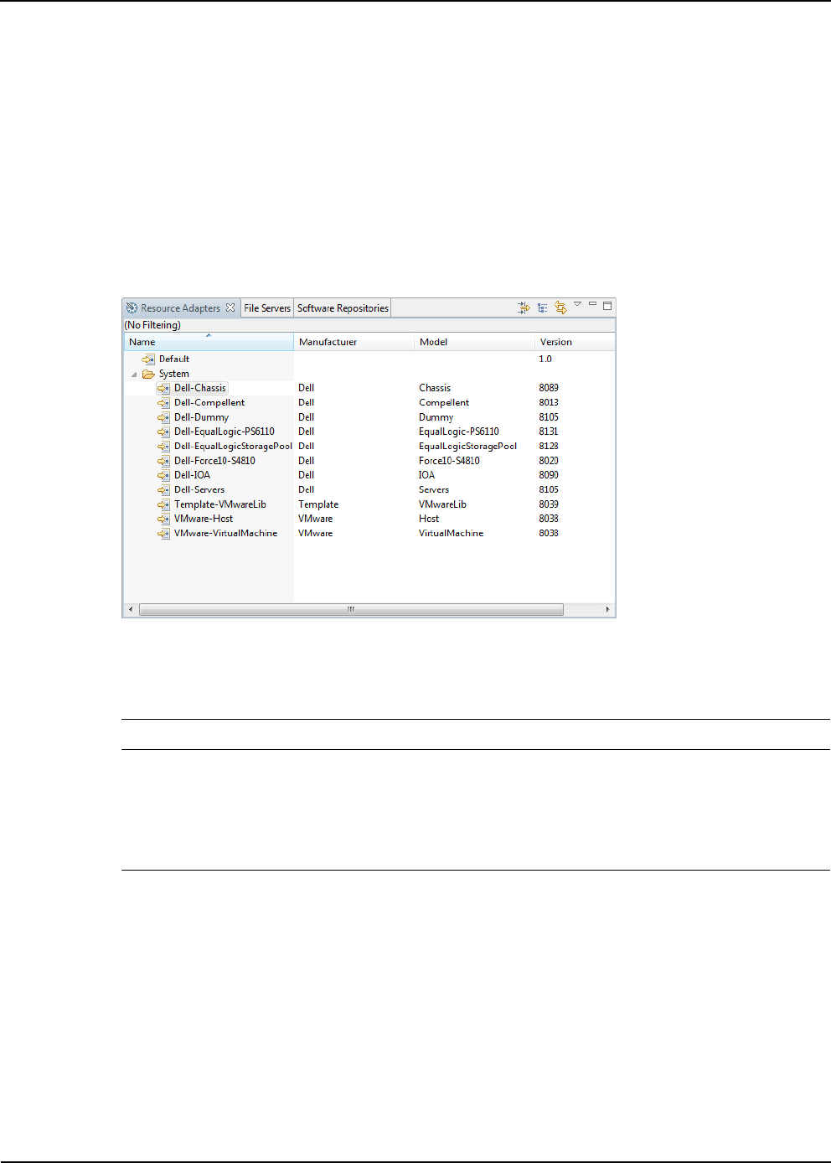Click the VMware-VirtualMachine adapter icon
The height and width of the screenshot is (1163, 831).
click(x=163, y=533)
